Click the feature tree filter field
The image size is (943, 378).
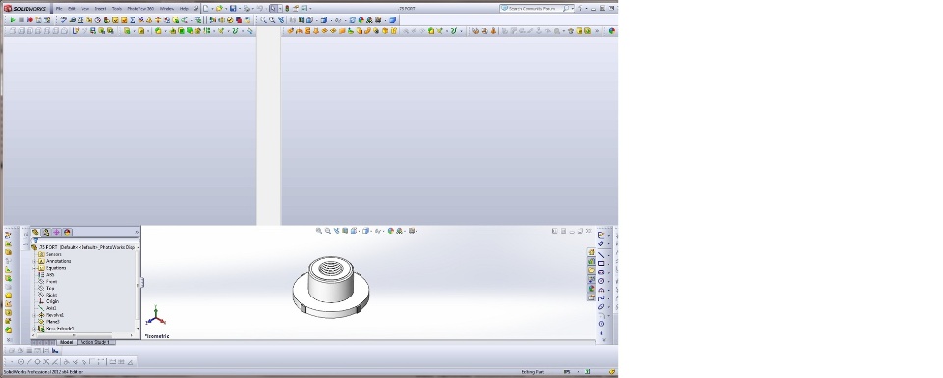tap(84, 240)
